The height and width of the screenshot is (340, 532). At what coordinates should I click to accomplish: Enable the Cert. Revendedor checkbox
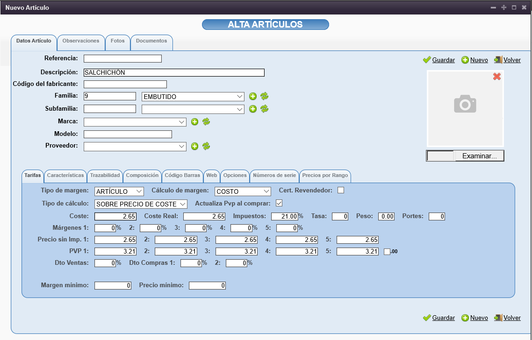(341, 190)
